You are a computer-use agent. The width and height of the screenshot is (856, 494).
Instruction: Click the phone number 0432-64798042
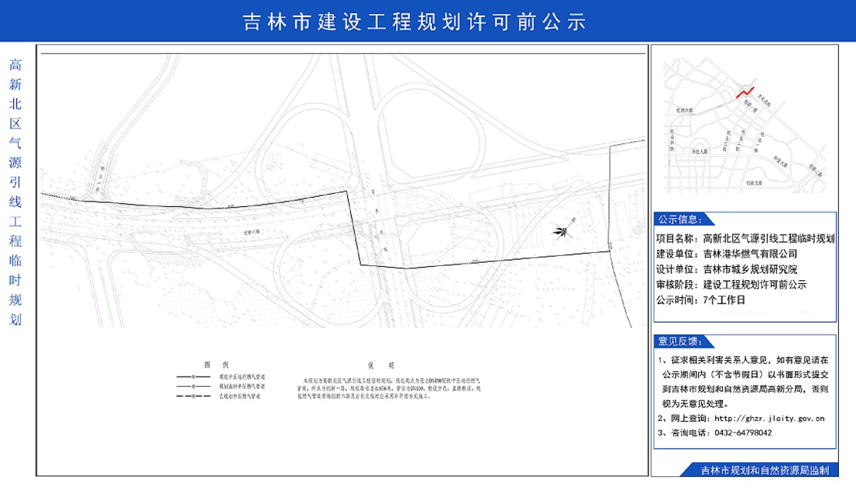tap(743, 433)
